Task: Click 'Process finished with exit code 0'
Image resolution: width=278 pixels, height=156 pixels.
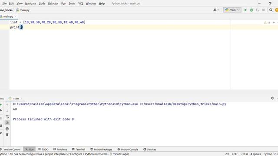Action: [43, 119]
